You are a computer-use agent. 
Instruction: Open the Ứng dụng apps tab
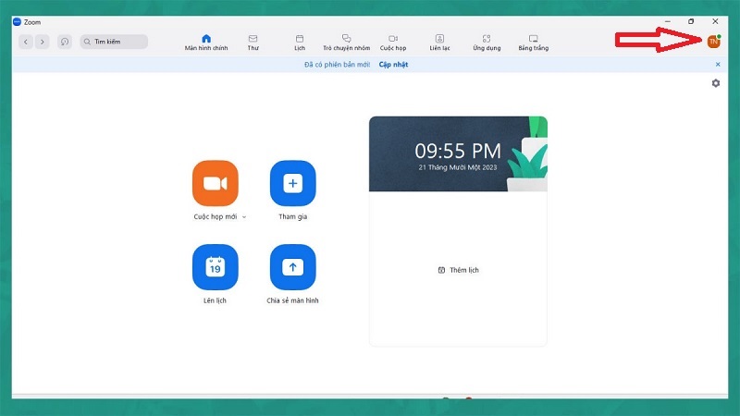(487, 42)
